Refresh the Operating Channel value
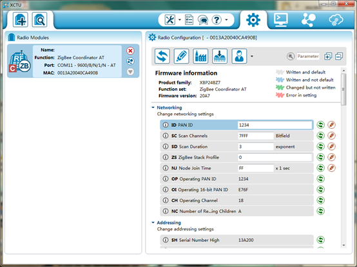Screen dimensions: 357x267 coord(320,201)
